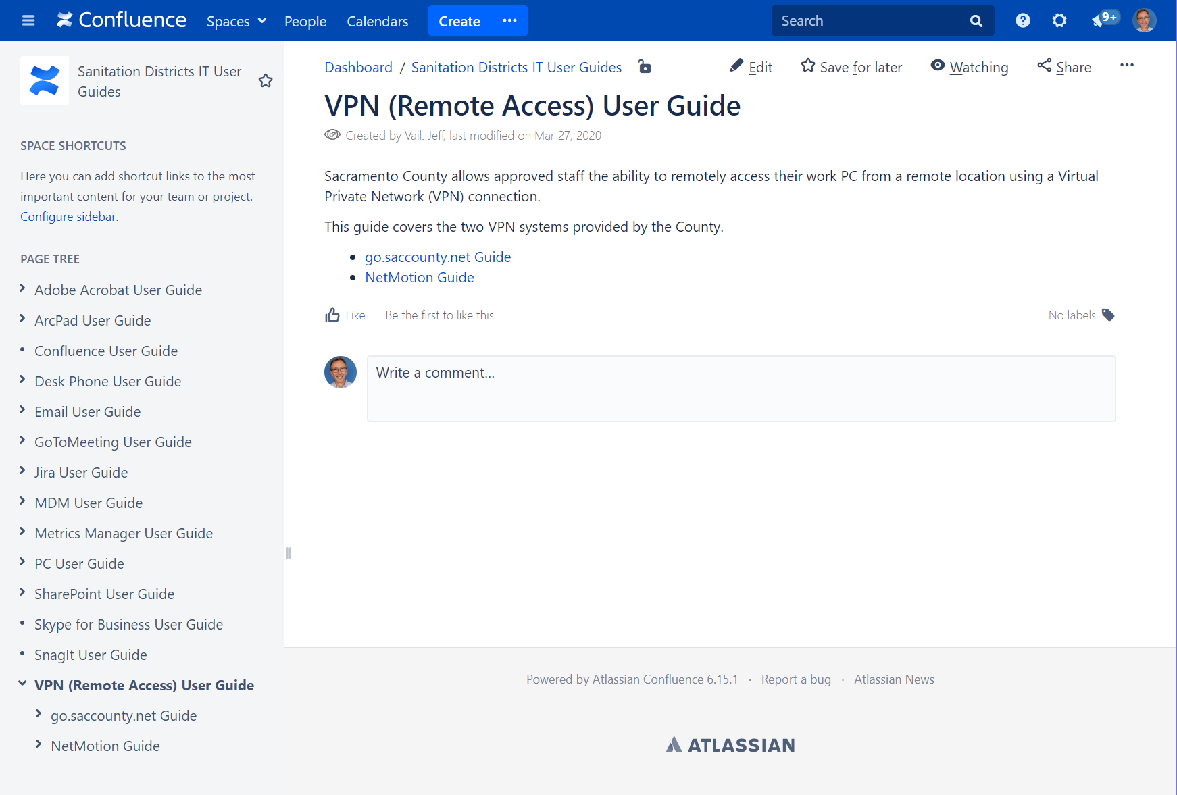Expand Adobe Acrobat User Guide tree node

pyautogui.click(x=22, y=288)
